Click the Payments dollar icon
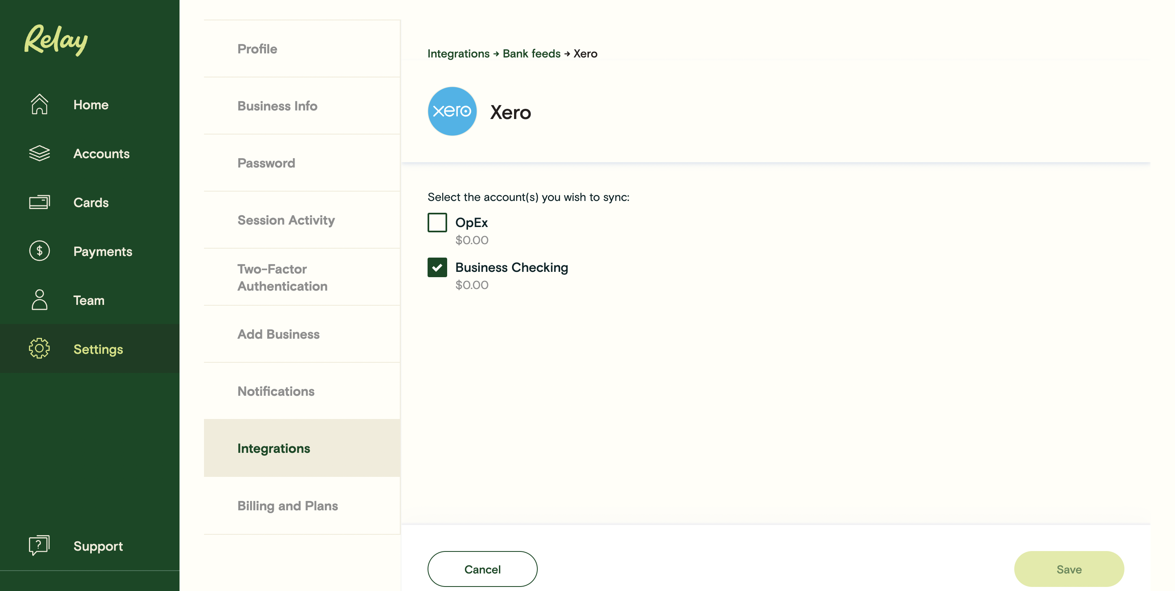The image size is (1175, 591). pyautogui.click(x=39, y=251)
